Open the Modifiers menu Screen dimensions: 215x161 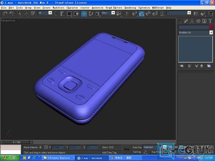[59, 8]
